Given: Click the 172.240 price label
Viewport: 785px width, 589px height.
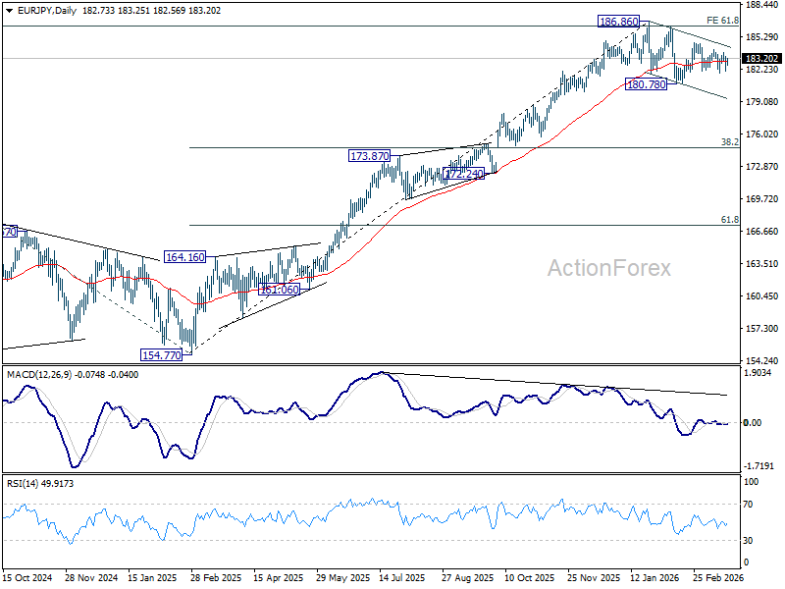Looking at the screenshot, I should tap(463, 175).
